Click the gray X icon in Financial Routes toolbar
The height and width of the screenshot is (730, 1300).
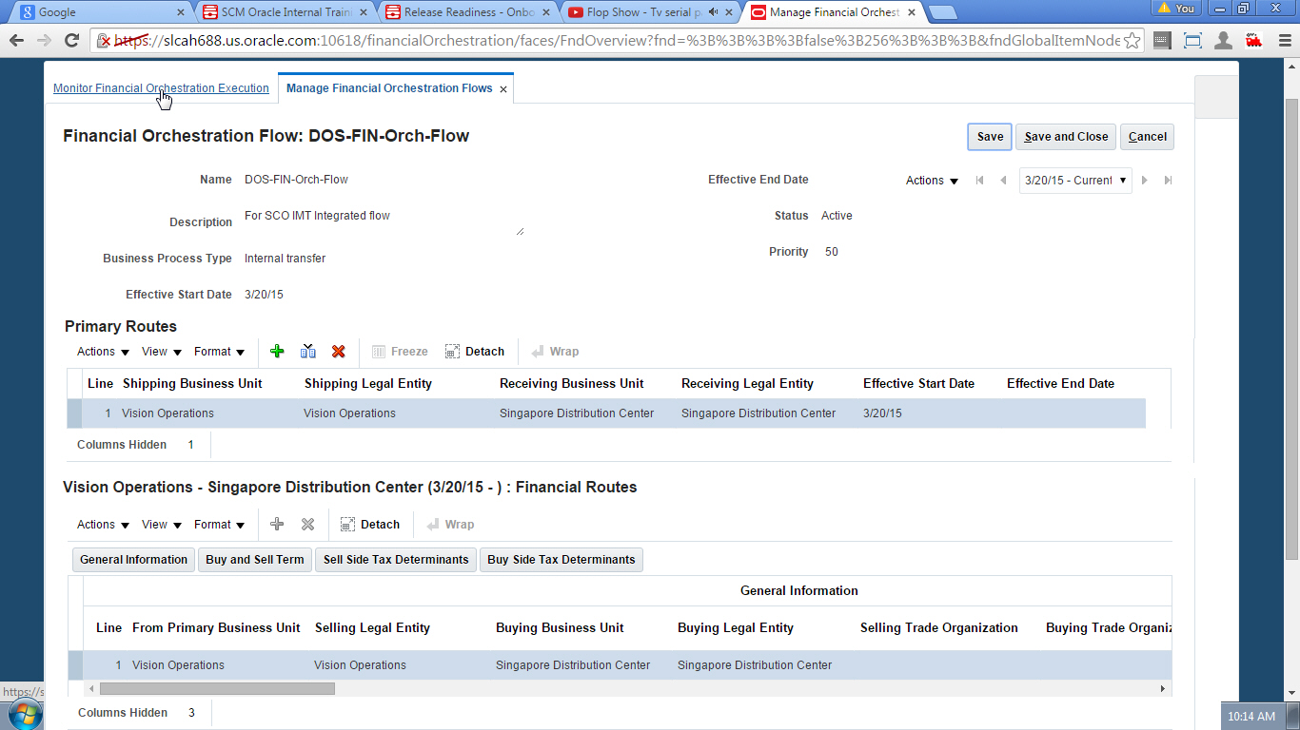pos(307,525)
